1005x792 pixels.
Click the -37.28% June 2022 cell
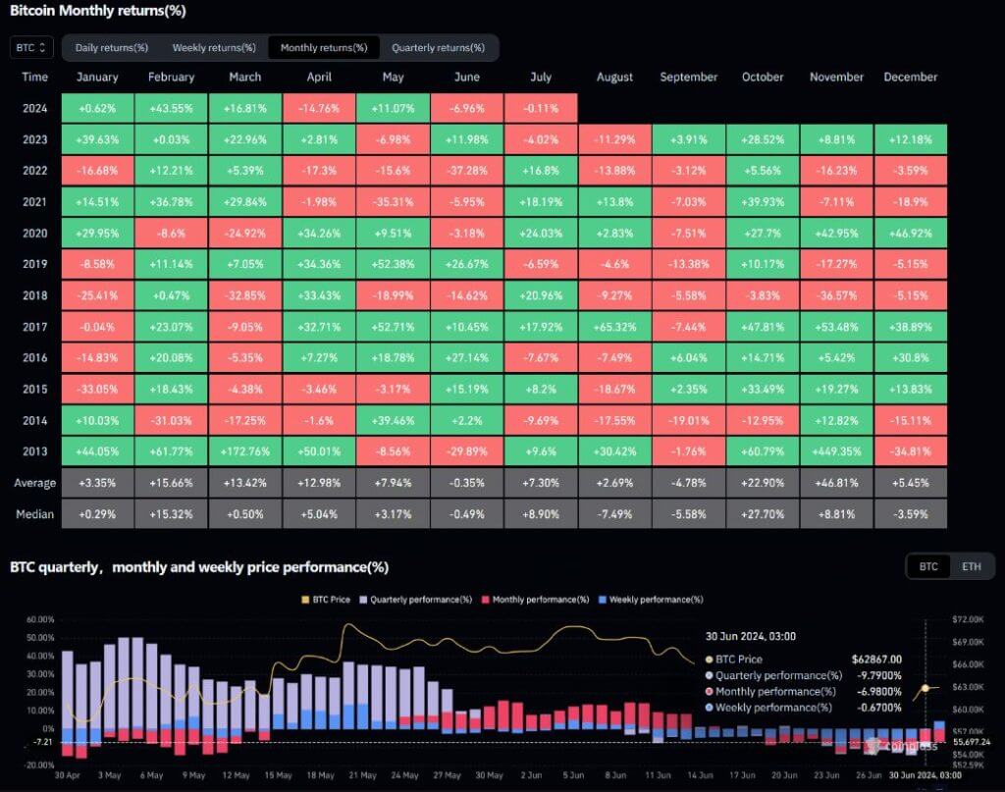[466, 171]
